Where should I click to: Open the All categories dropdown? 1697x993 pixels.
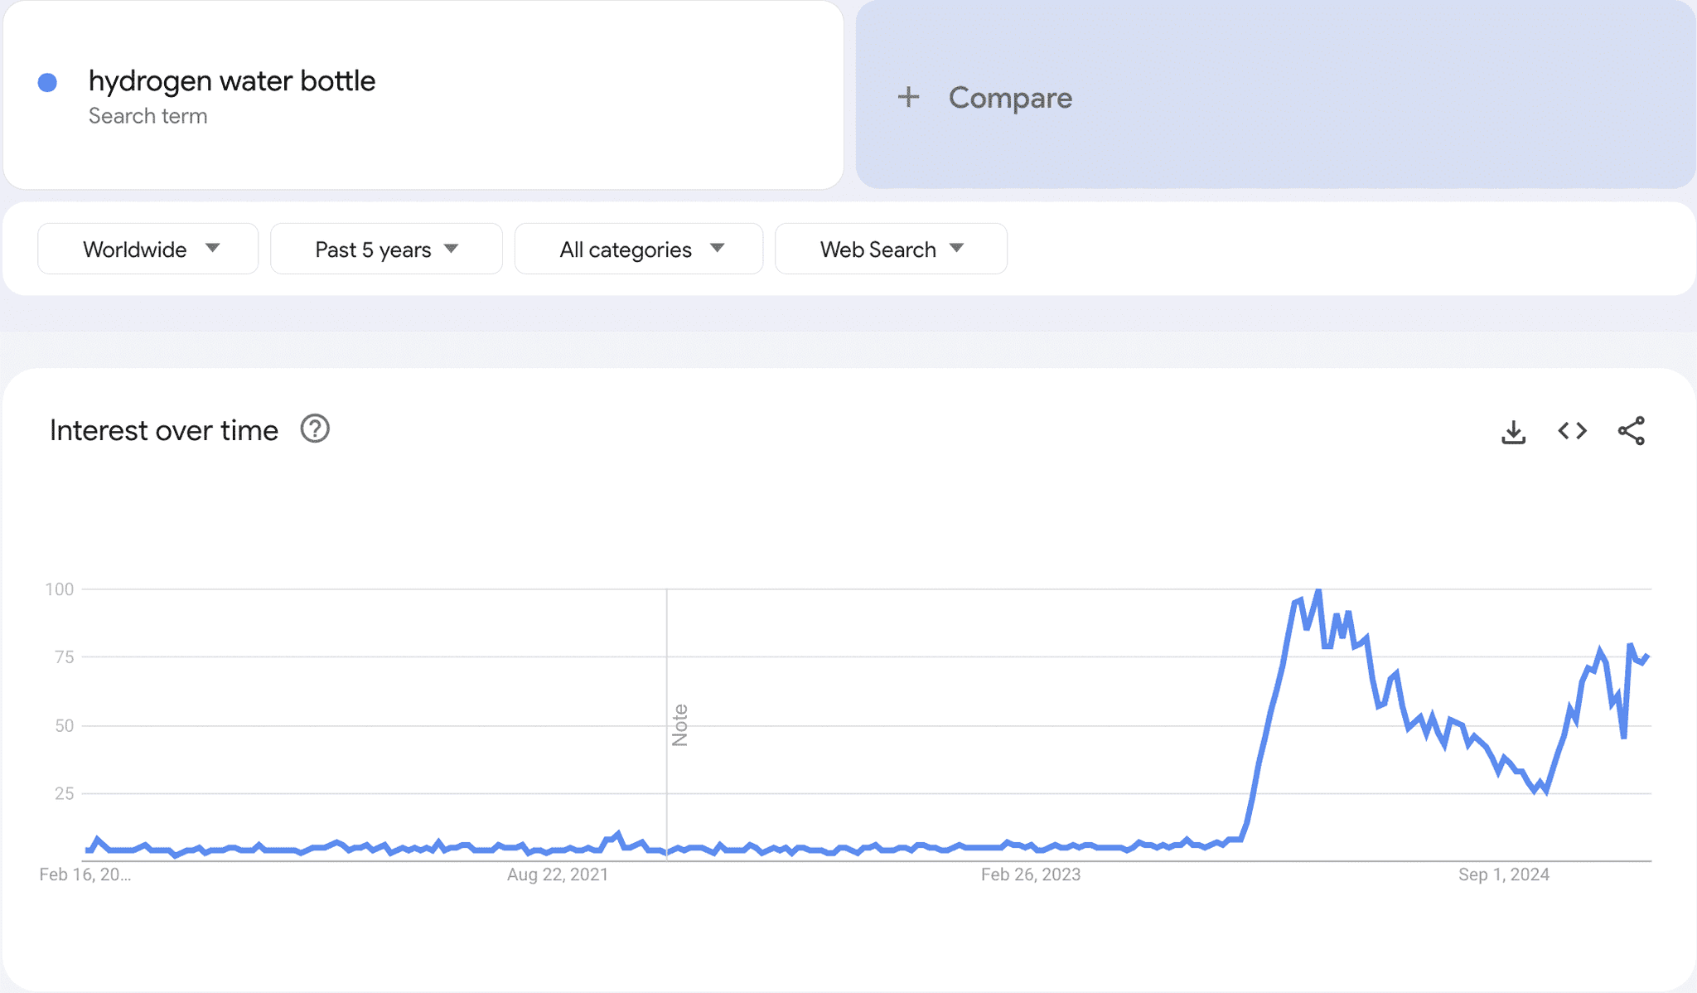click(639, 249)
